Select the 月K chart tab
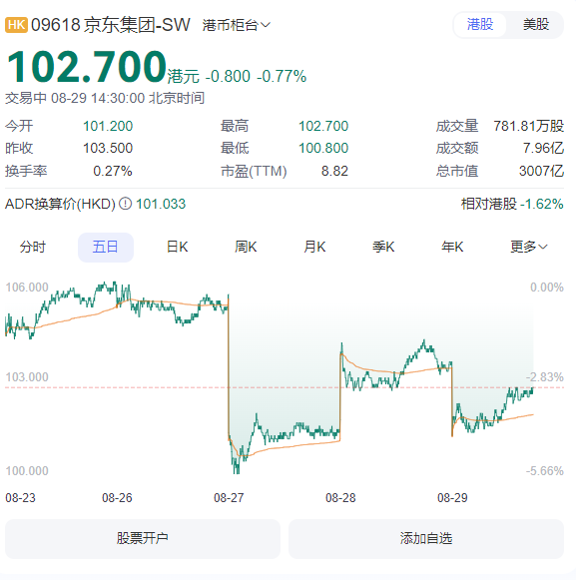Viewport: 576px width, 580px height. tap(314, 247)
